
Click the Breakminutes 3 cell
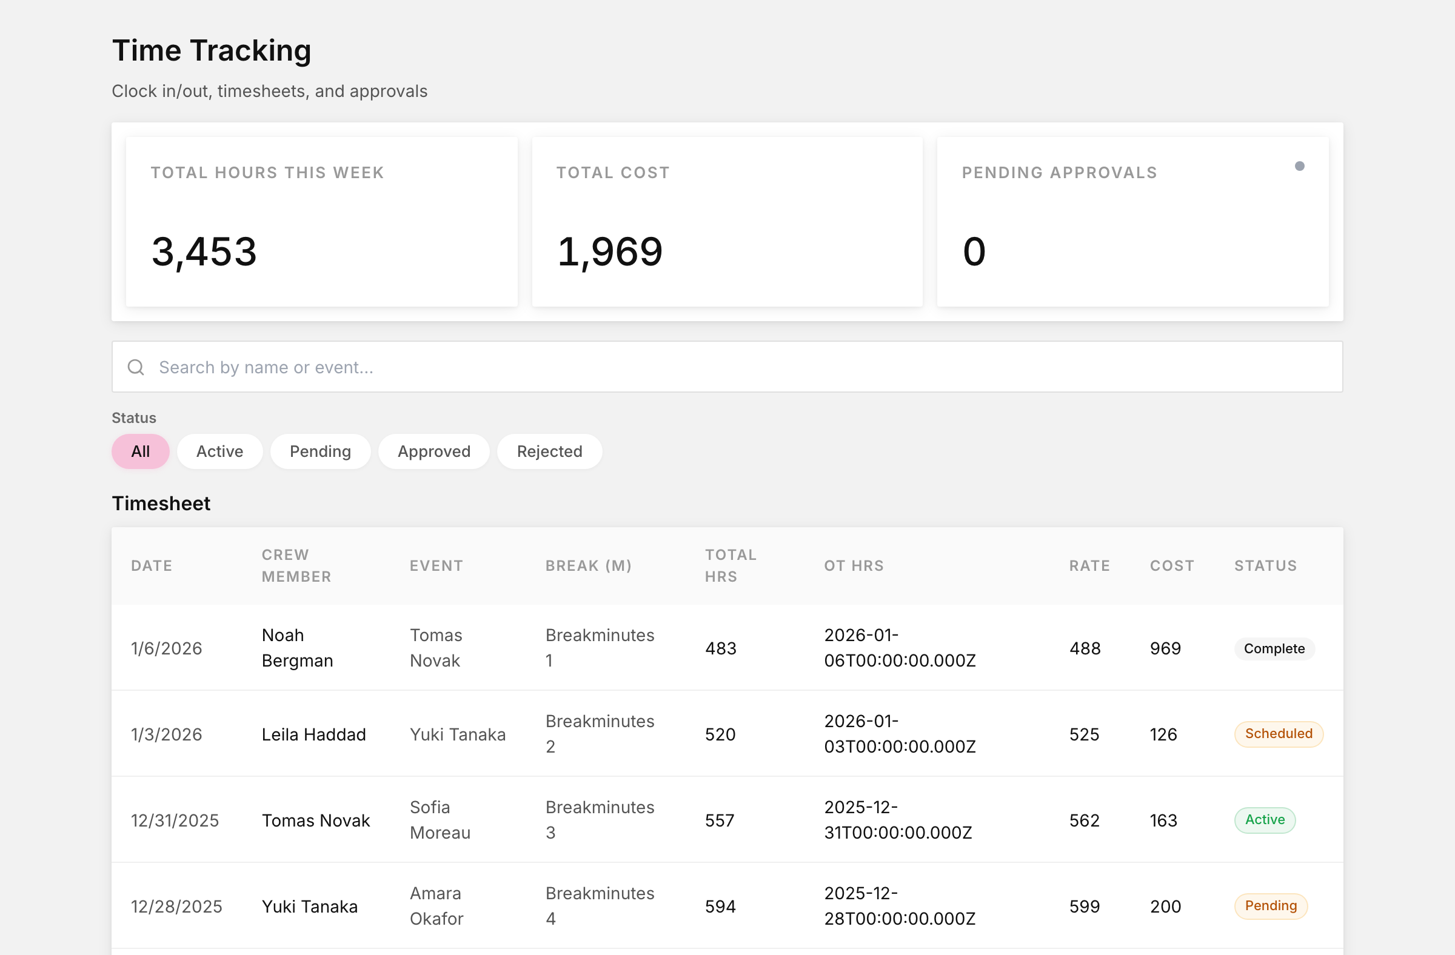click(600, 820)
